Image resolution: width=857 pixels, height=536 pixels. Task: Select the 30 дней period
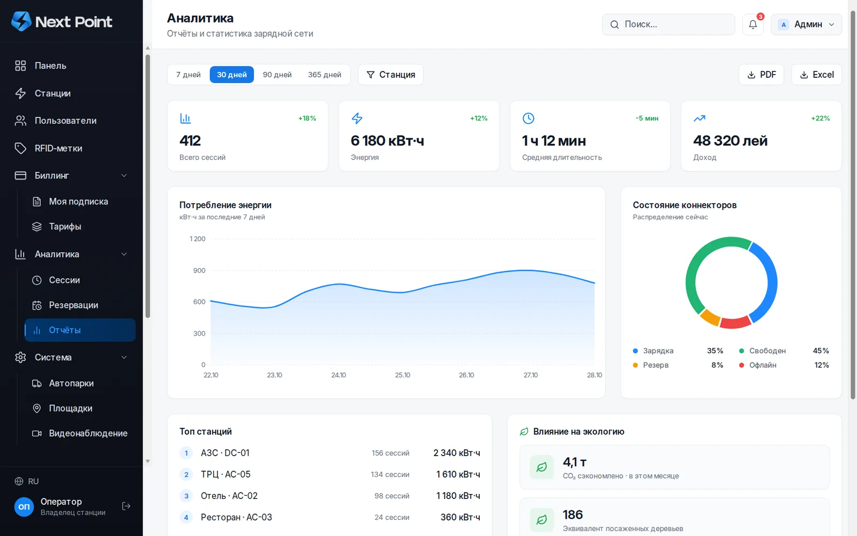tap(232, 75)
